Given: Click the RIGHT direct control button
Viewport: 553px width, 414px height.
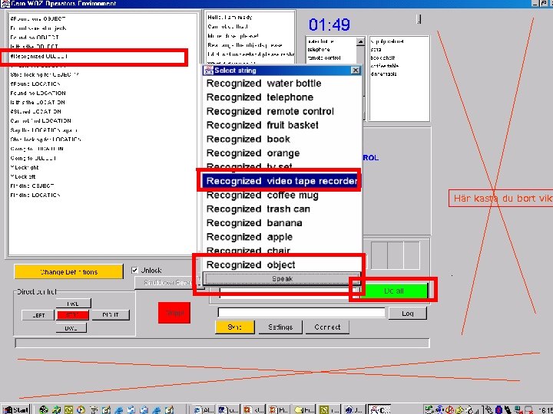Looking at the screenshot, I should (x=111, y=315).
